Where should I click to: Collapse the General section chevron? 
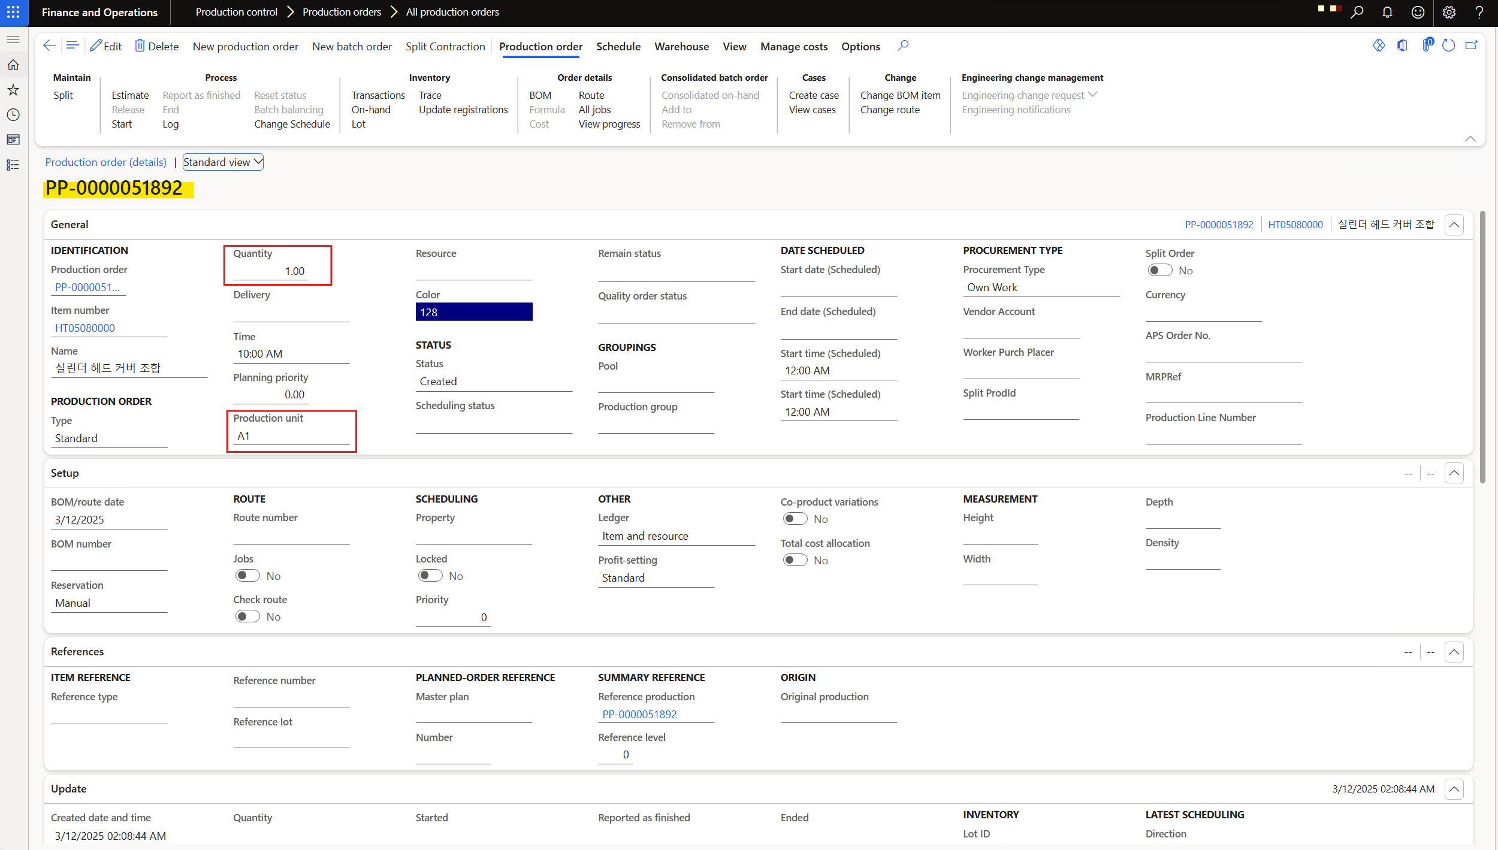pos(1454,225)
